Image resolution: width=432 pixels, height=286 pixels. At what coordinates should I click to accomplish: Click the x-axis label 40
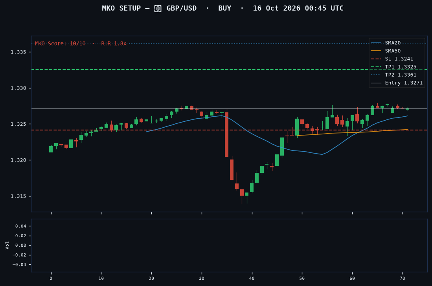[x=252, y=278]
